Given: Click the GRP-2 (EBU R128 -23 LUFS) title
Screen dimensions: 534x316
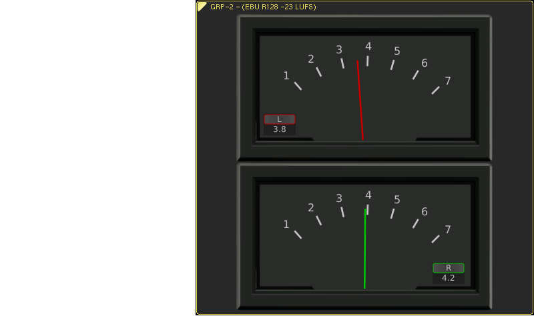Looking at the screenshot, I should point(263,7).
